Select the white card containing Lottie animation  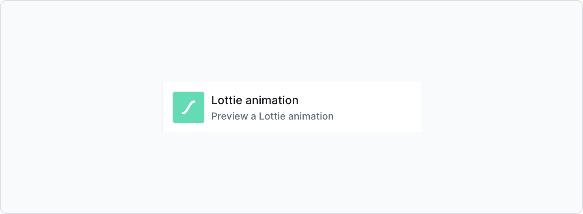291,107
